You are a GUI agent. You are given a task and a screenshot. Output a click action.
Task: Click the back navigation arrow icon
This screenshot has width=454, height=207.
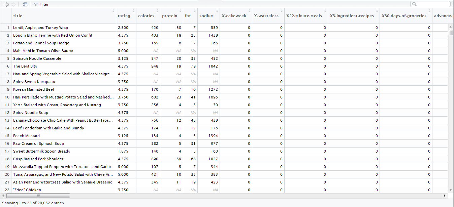[6, 4]
